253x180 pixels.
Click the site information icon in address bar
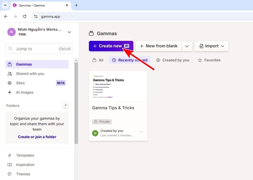pyautogui.click(x=36, y=17)
